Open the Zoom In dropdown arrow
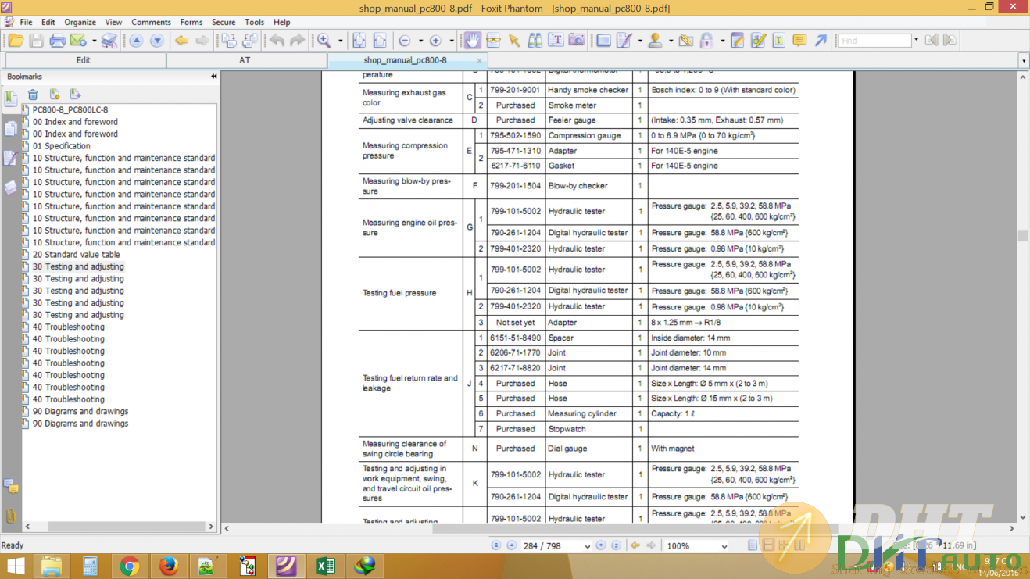Image resolution: width=1030 pixels, height=579 pixels. (x=451, y=41)
